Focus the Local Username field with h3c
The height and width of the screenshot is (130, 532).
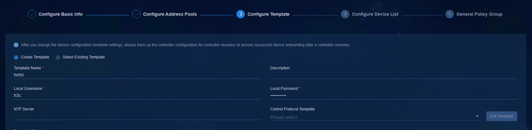click(137, 95)
